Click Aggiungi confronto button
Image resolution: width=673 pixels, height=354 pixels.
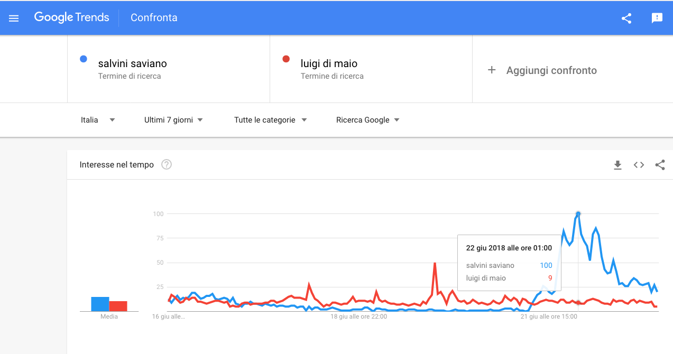coord(551,70)
